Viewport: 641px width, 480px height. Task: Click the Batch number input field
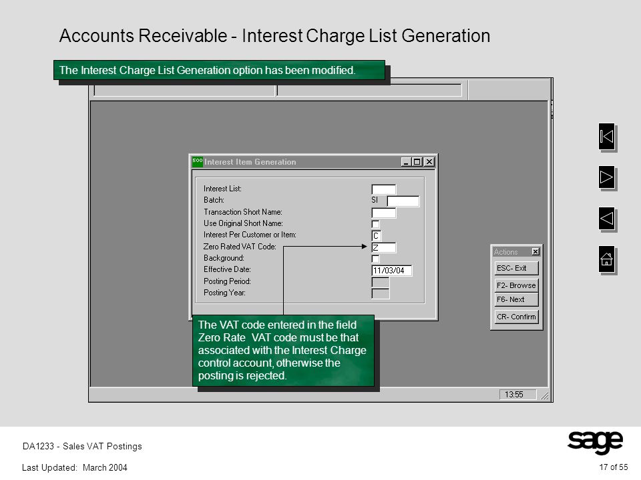[403, 201]
